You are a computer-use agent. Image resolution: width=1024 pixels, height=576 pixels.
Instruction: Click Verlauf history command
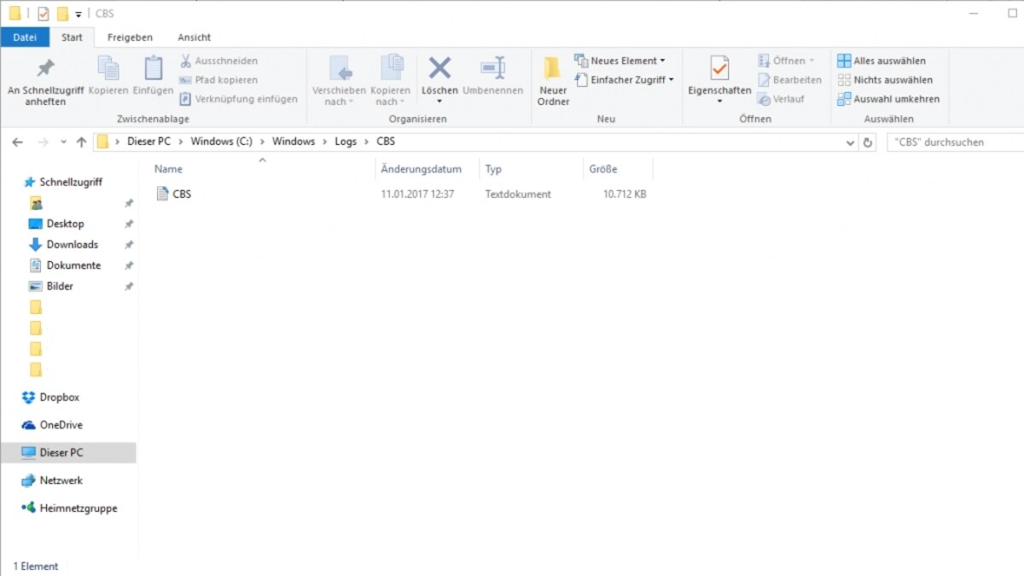781,99
